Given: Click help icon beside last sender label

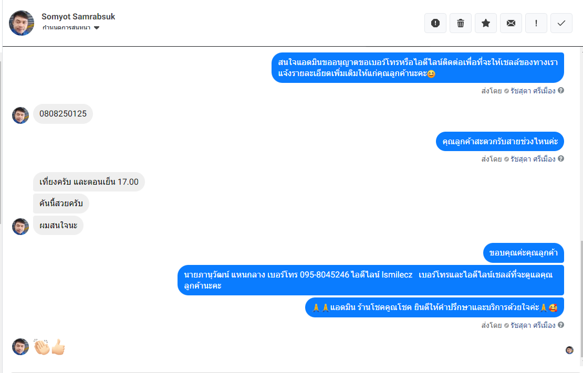Looking at the screenshot, I should click(561, 325).
